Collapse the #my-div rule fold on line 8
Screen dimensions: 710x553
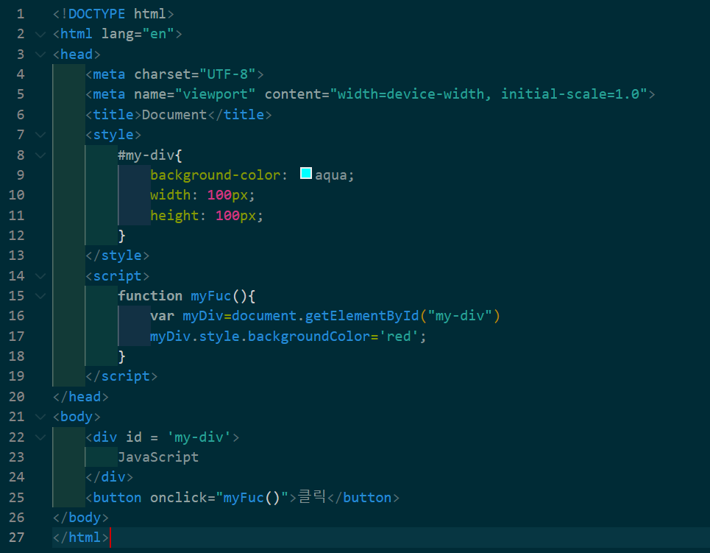(x=40, y=155)
